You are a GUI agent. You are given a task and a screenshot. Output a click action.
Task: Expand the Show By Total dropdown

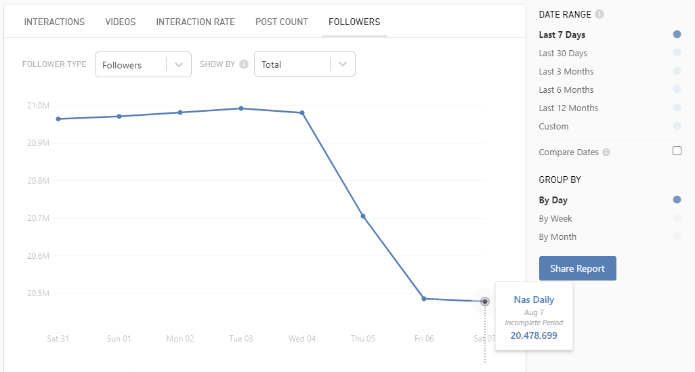coord(304,64)
